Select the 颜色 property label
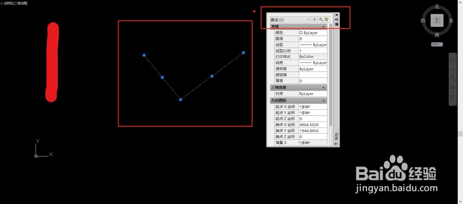Screen dimensions: 463x204 279,33
